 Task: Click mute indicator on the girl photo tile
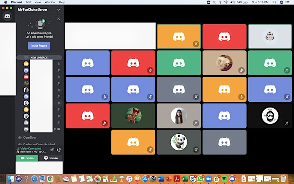196,123
